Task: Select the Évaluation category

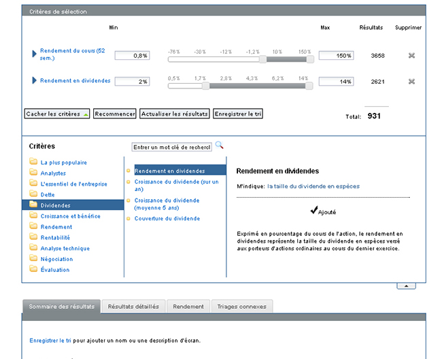Action: point(55,270)
